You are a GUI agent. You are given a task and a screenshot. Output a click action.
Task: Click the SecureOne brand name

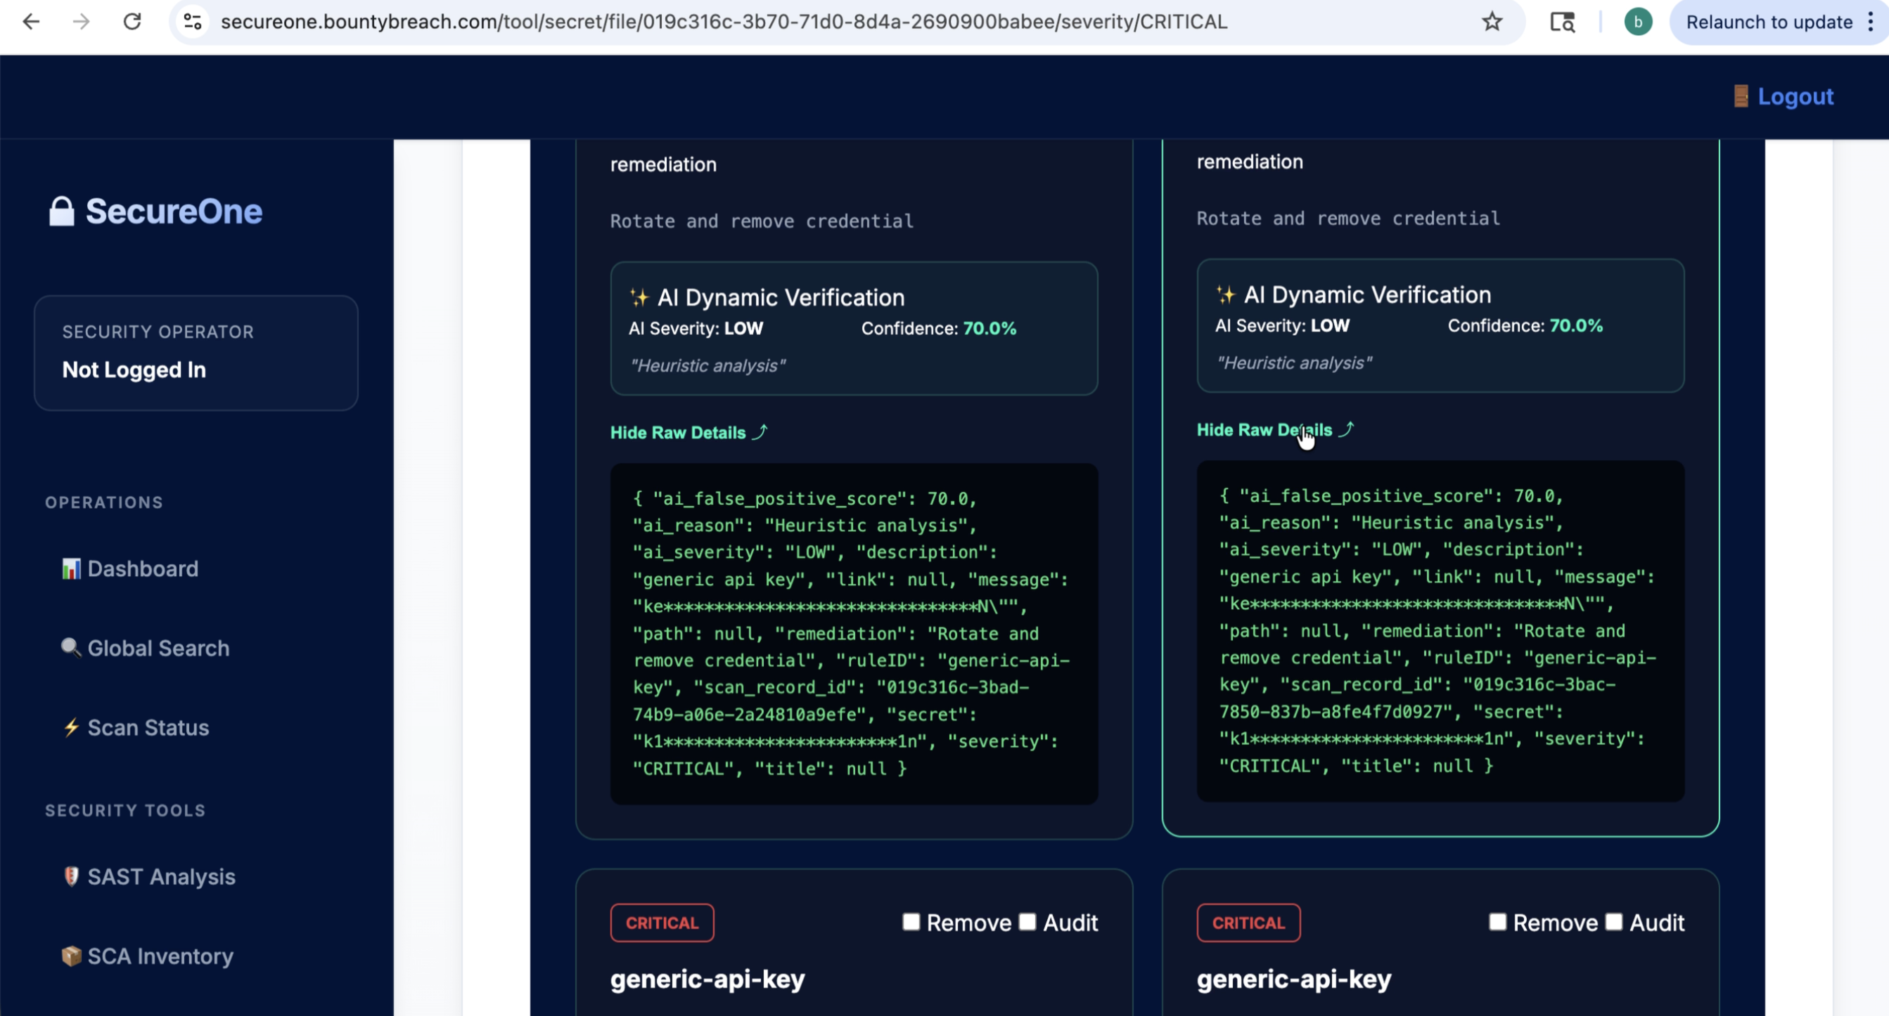point(174,211)
